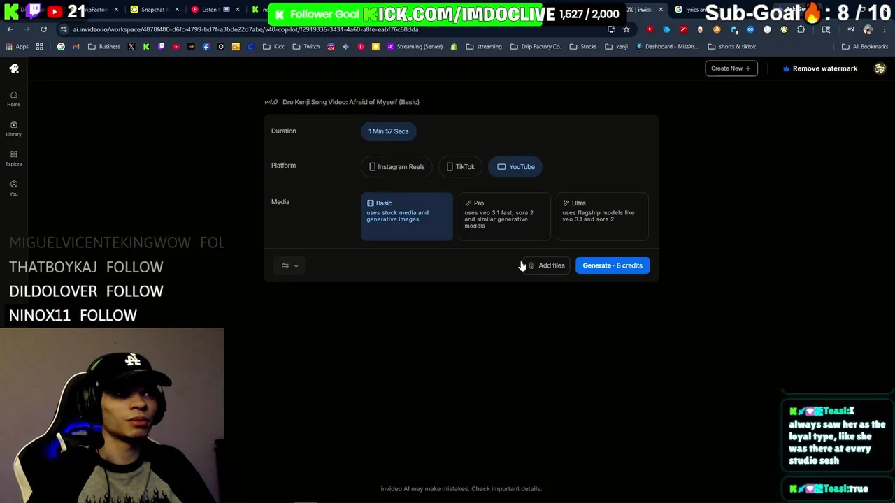Open Google bookmark icon

pos(61,47)
